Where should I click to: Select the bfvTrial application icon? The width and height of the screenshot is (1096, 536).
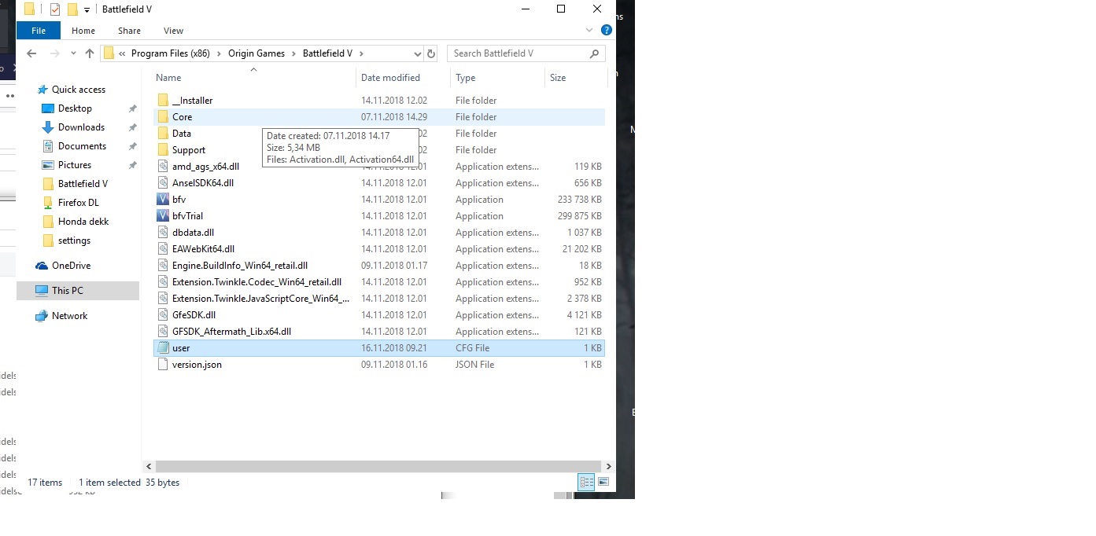(163, 216)
